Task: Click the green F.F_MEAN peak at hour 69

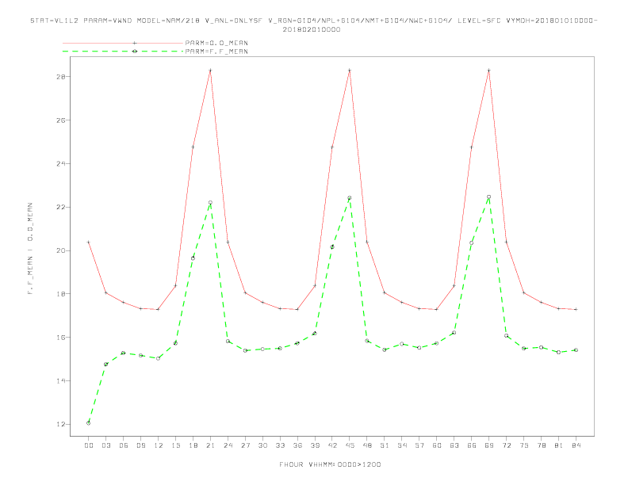Action: click(489, 197)
